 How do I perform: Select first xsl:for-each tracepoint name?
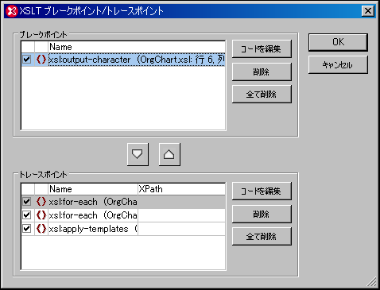click(x=93, y=202)
